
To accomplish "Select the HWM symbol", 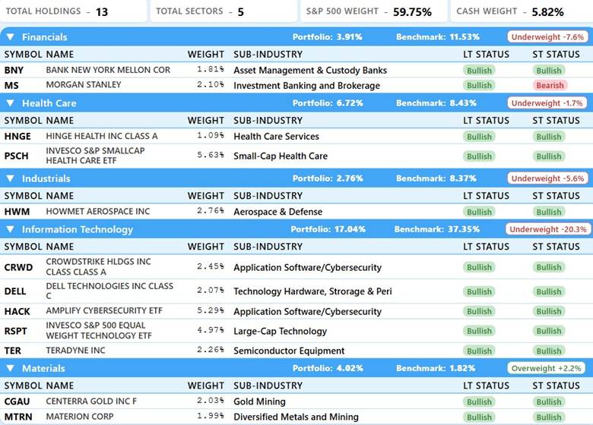I will coord(17,212).
